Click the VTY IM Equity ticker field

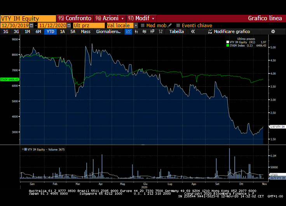tap(28, 19)
